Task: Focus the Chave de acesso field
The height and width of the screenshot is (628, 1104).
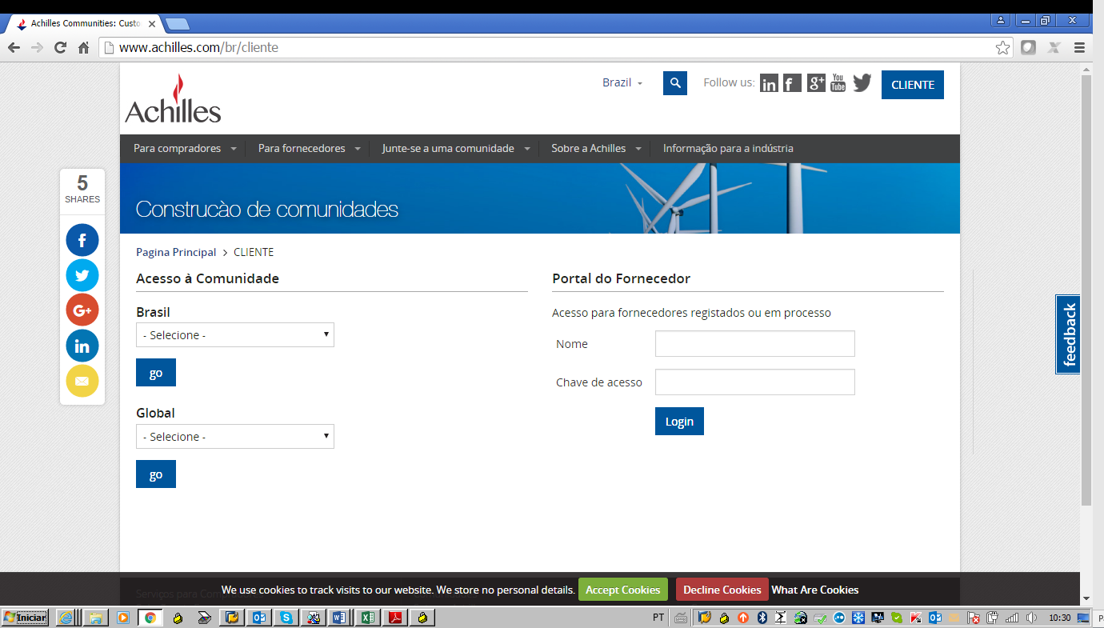Action: click(x=755, y=382)
